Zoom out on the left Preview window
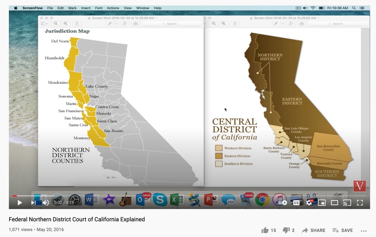This screenshot has height=237, width=376. click(56, 23)
